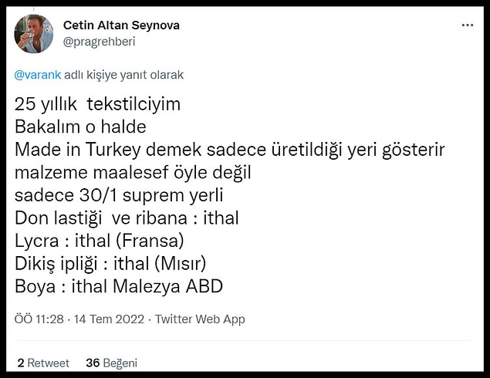Viewport: 490px width, 378px height.
Task: Click the 'adlı kişiye yanıt olarak' reply text
Action: point(123,75)
